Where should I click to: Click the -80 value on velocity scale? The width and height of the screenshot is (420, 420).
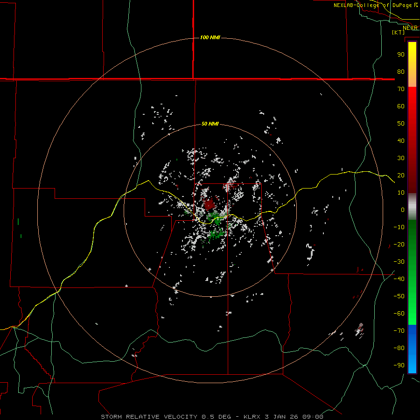coord(399,348)
